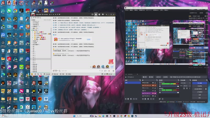This screenshot has height=118, width=210.
Task: Move selected OBS source up
Action: 151,99
